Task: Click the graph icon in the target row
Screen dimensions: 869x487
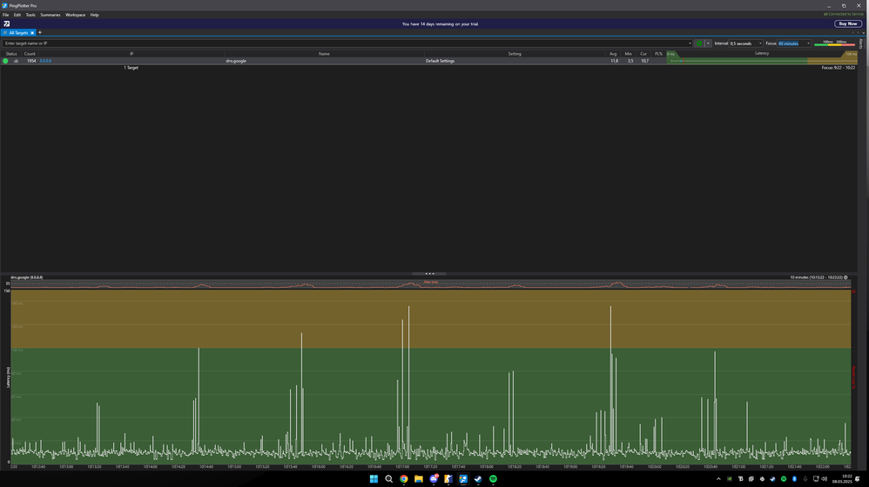Action: tap(16, 61)
